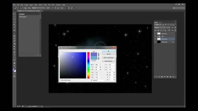This screenshot has height=111, width=198.
Task: Select the Clone Stamp tool
Action: [x=14, y=36]
